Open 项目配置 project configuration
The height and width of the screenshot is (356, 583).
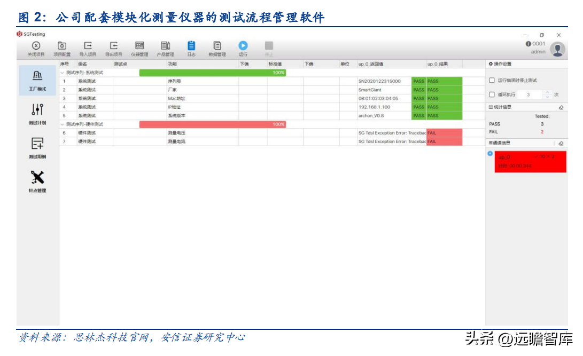[x=61, y=46]
